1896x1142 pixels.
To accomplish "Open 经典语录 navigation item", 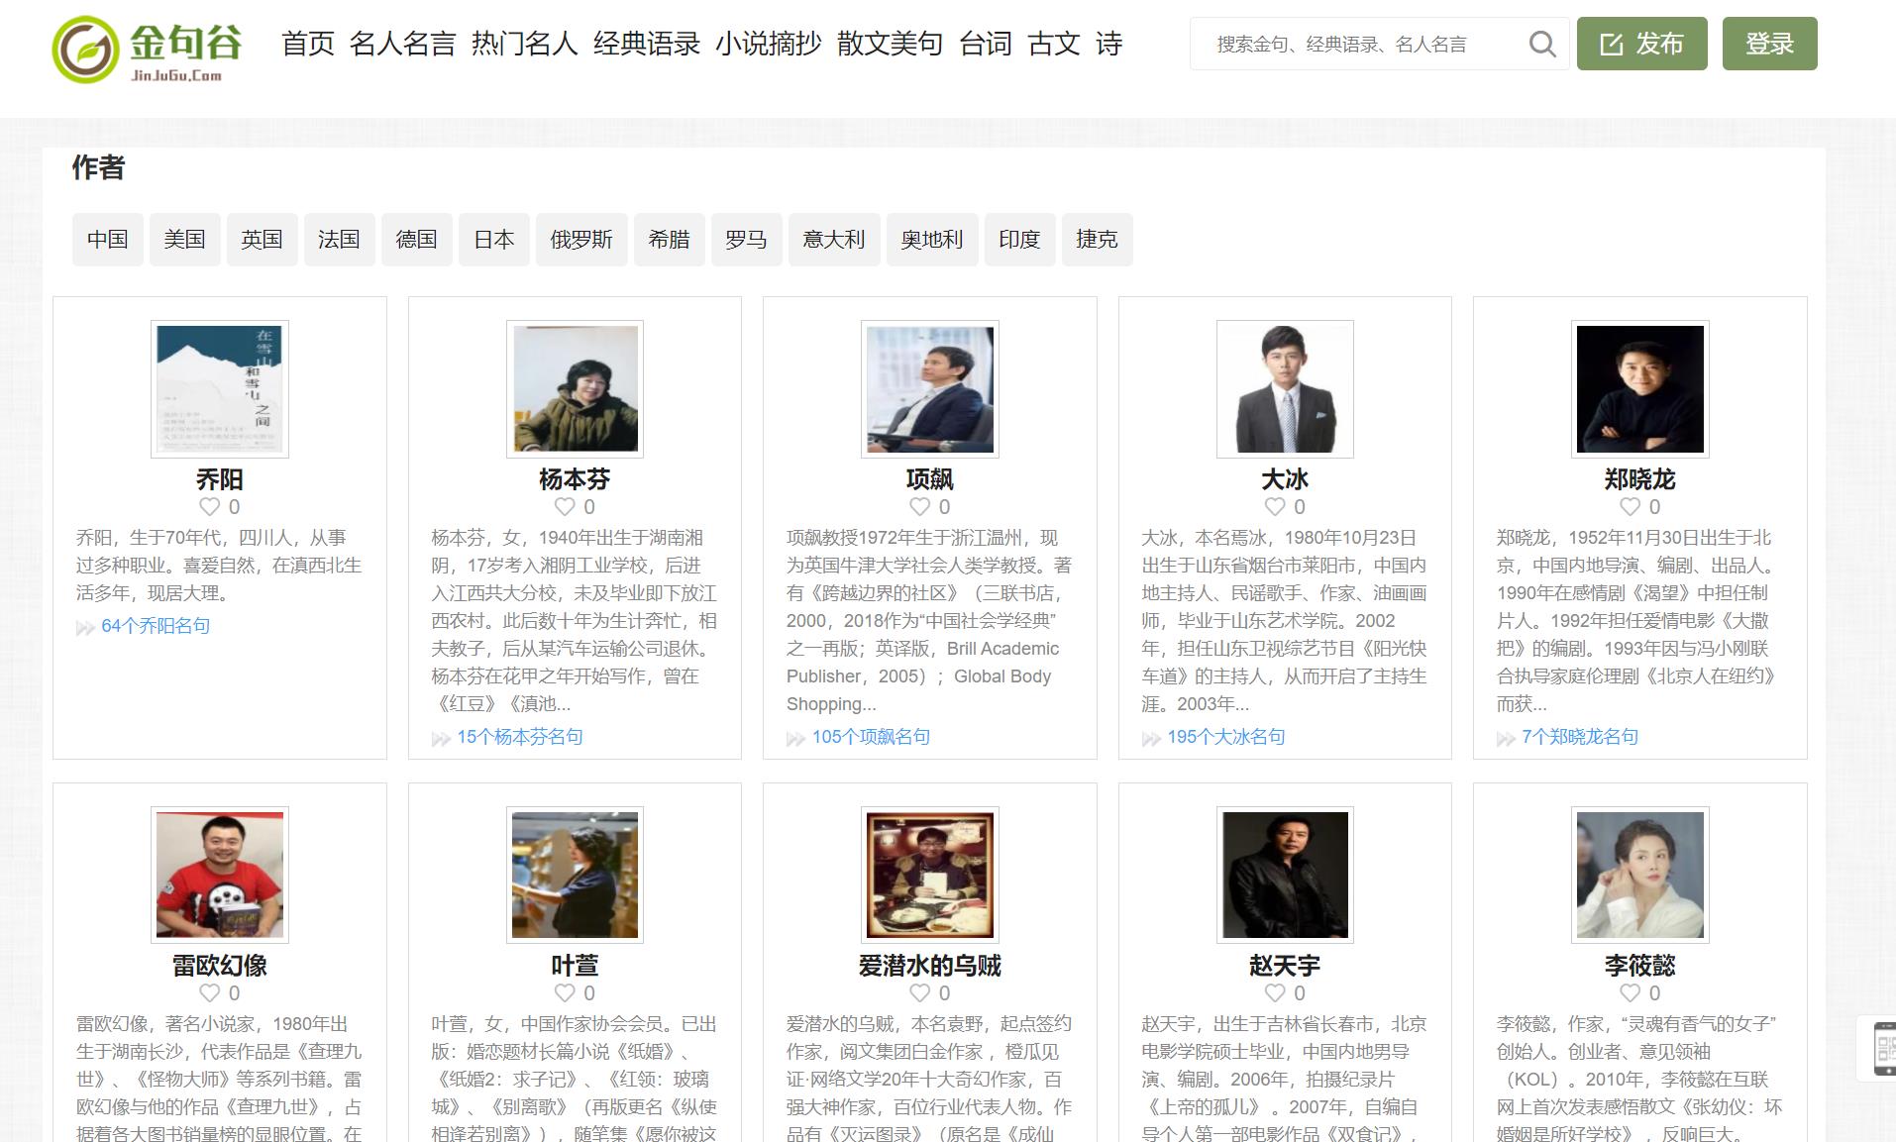I will (646, 44).
